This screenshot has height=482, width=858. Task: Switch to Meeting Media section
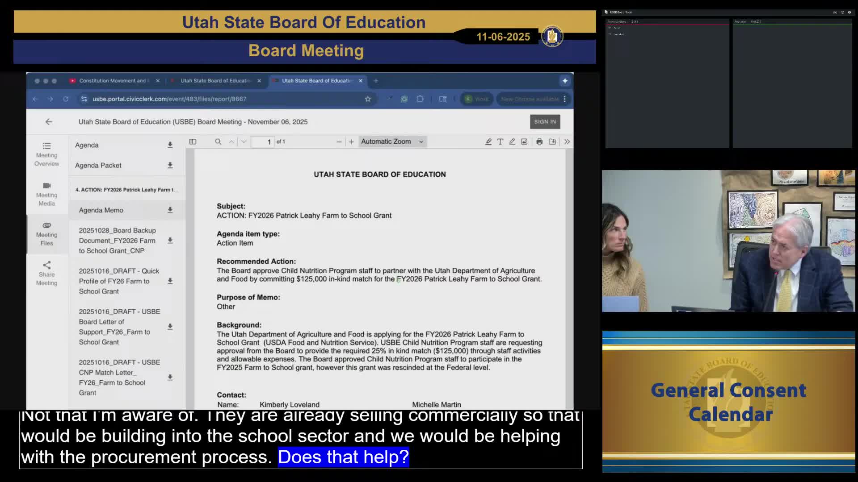click(x=46, y=194)
